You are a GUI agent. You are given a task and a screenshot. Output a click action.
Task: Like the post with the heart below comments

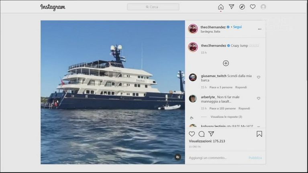[192, 134]
